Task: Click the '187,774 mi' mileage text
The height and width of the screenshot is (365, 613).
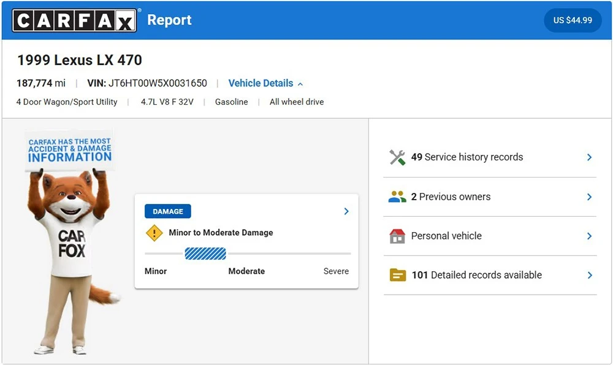Action: pos(41,83)
